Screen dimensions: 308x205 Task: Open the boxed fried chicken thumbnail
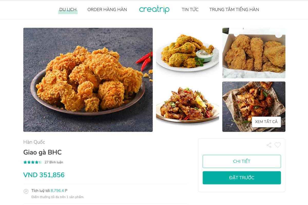pos(254,53)
